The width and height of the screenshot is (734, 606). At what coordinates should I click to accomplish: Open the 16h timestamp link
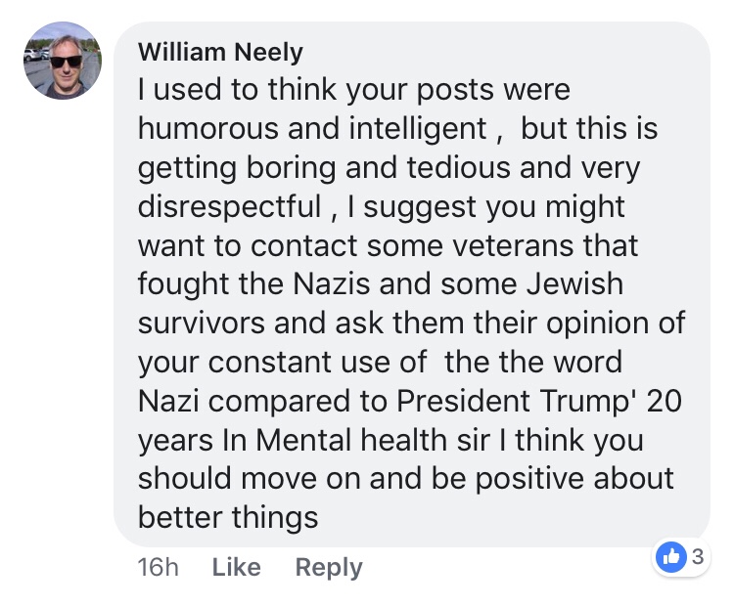[x=159, y=567]
